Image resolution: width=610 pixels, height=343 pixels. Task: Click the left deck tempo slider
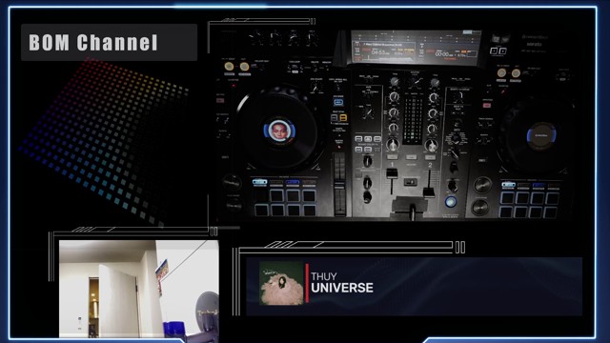tap(339, 184)
